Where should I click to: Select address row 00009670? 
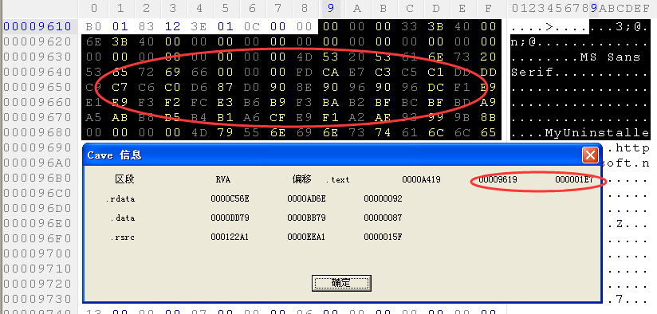click(x=37, y=118)
